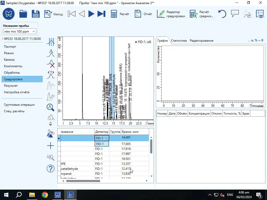
Task: Switch to the Статистика tab
Action: coord(179,41)
